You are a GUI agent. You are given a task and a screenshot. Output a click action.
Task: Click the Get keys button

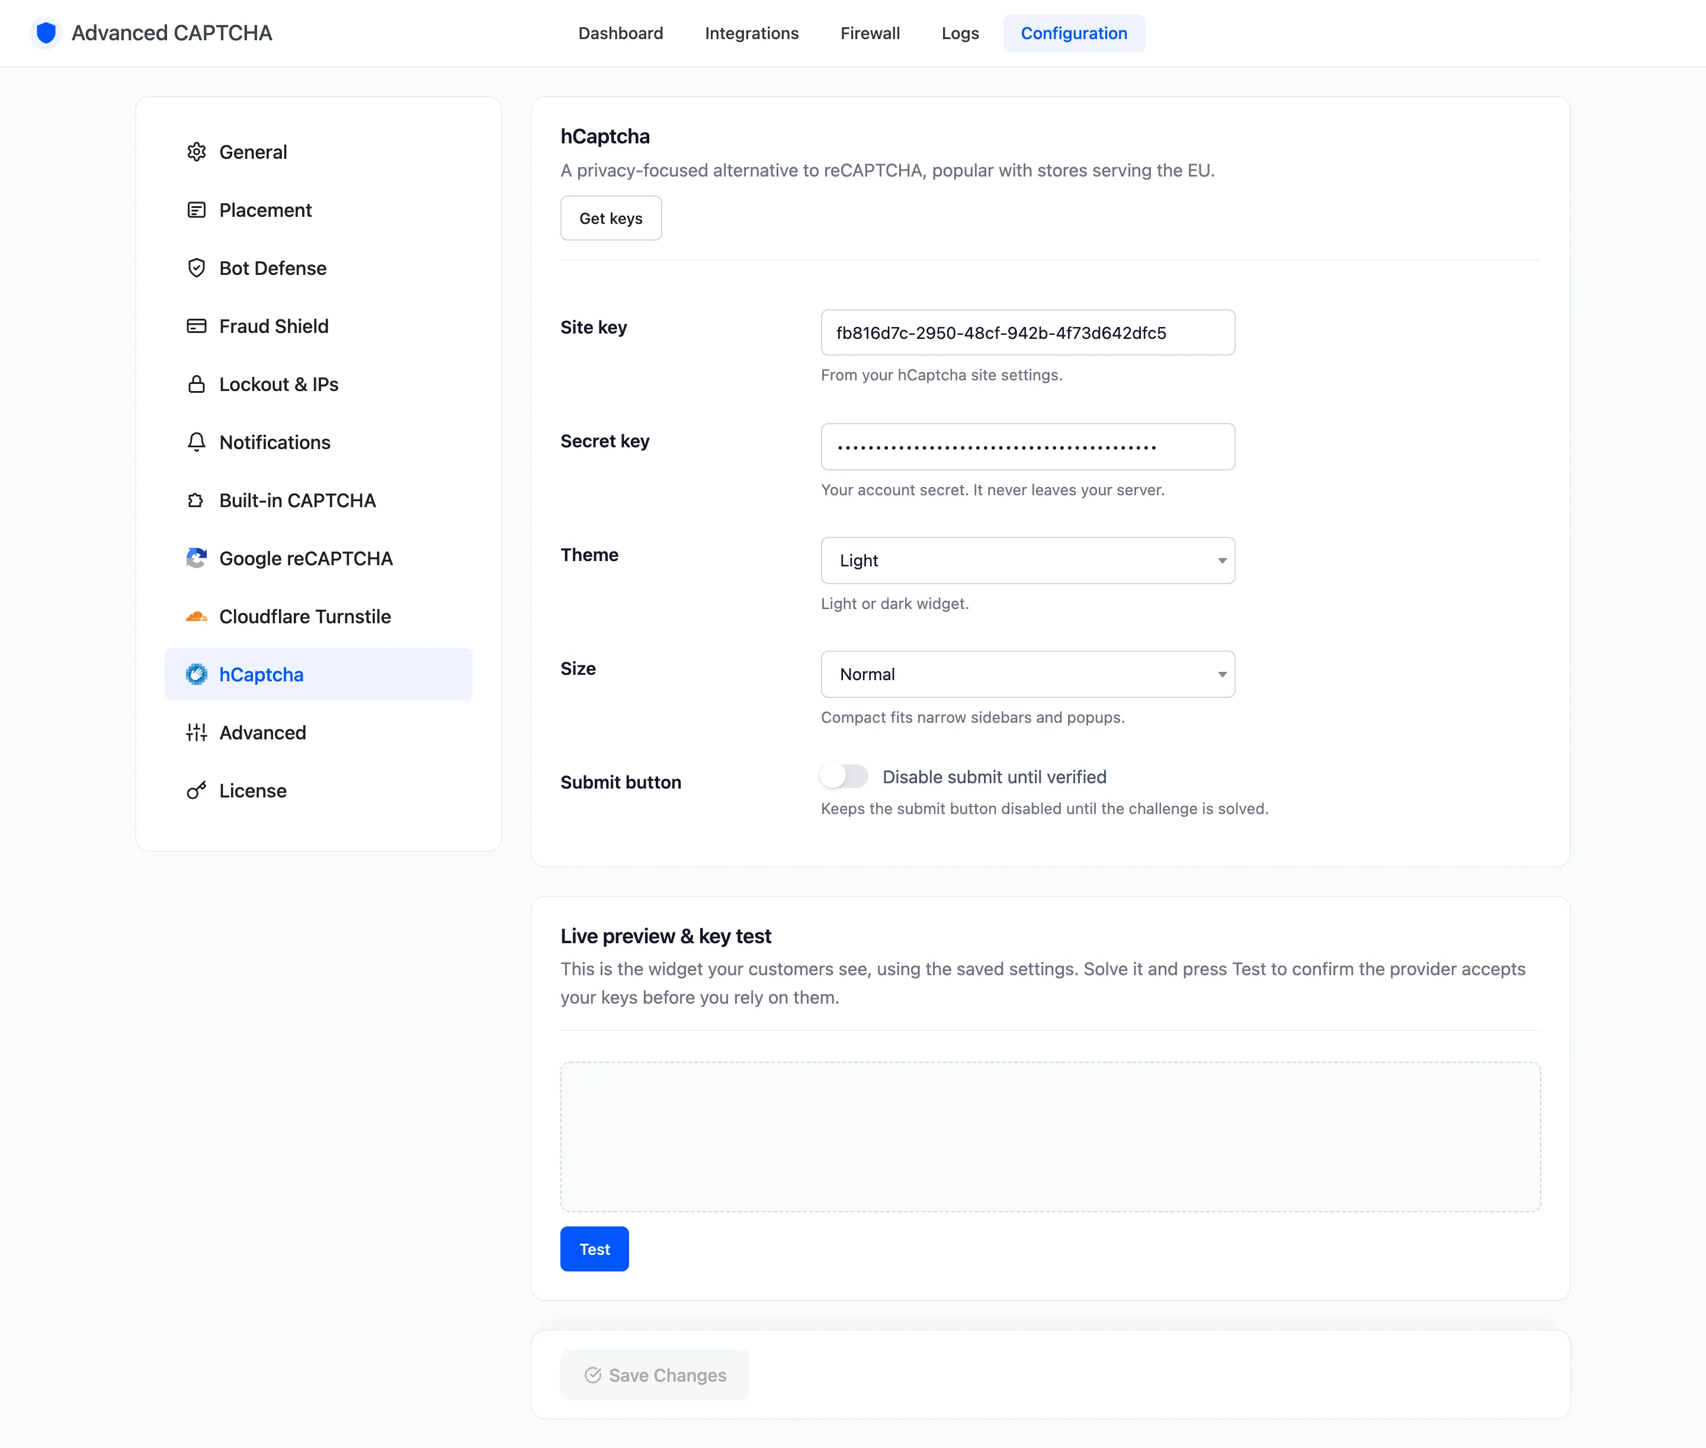611,219
